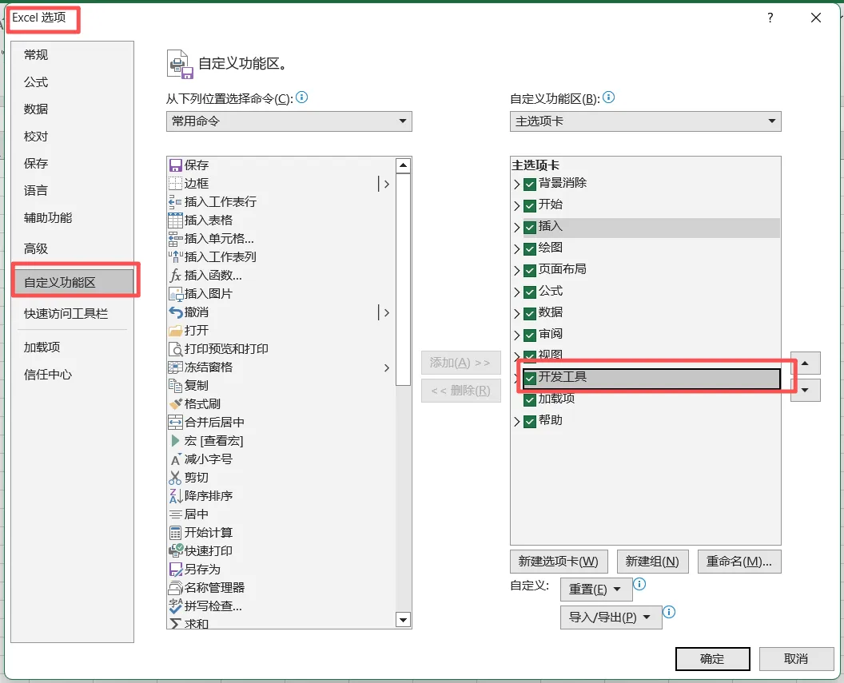Uncheck the 开始 tab checkbox
This screenshot has width=844, height=683.
coord(530,205)
